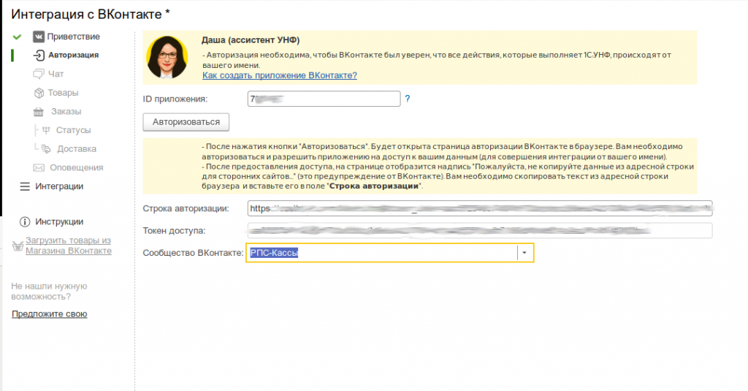Click the ID приложения input field
748x391 pixels.
(x=324, y=99)
